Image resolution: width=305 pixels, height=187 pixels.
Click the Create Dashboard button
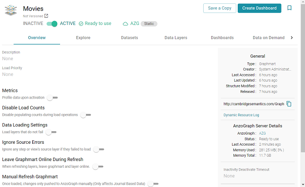click(259, 8)
